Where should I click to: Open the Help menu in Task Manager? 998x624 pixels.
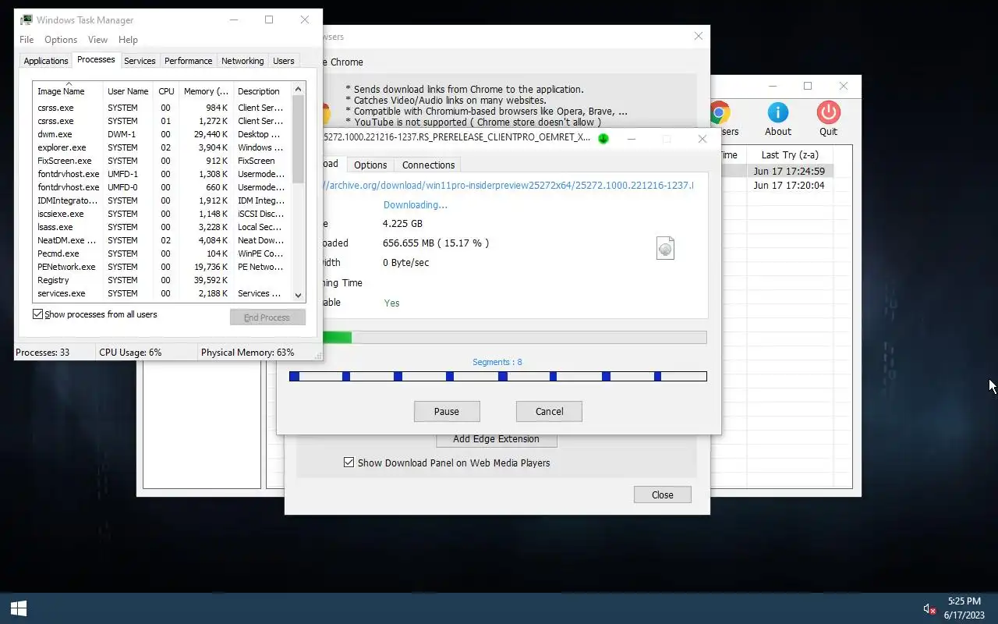pyautogui.click(x=128, y=39)
